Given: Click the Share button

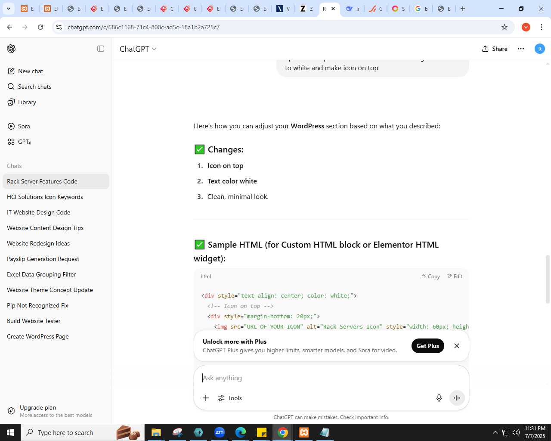Looking at the screenshot, I should pyautogui.click(x=495, y=49).
